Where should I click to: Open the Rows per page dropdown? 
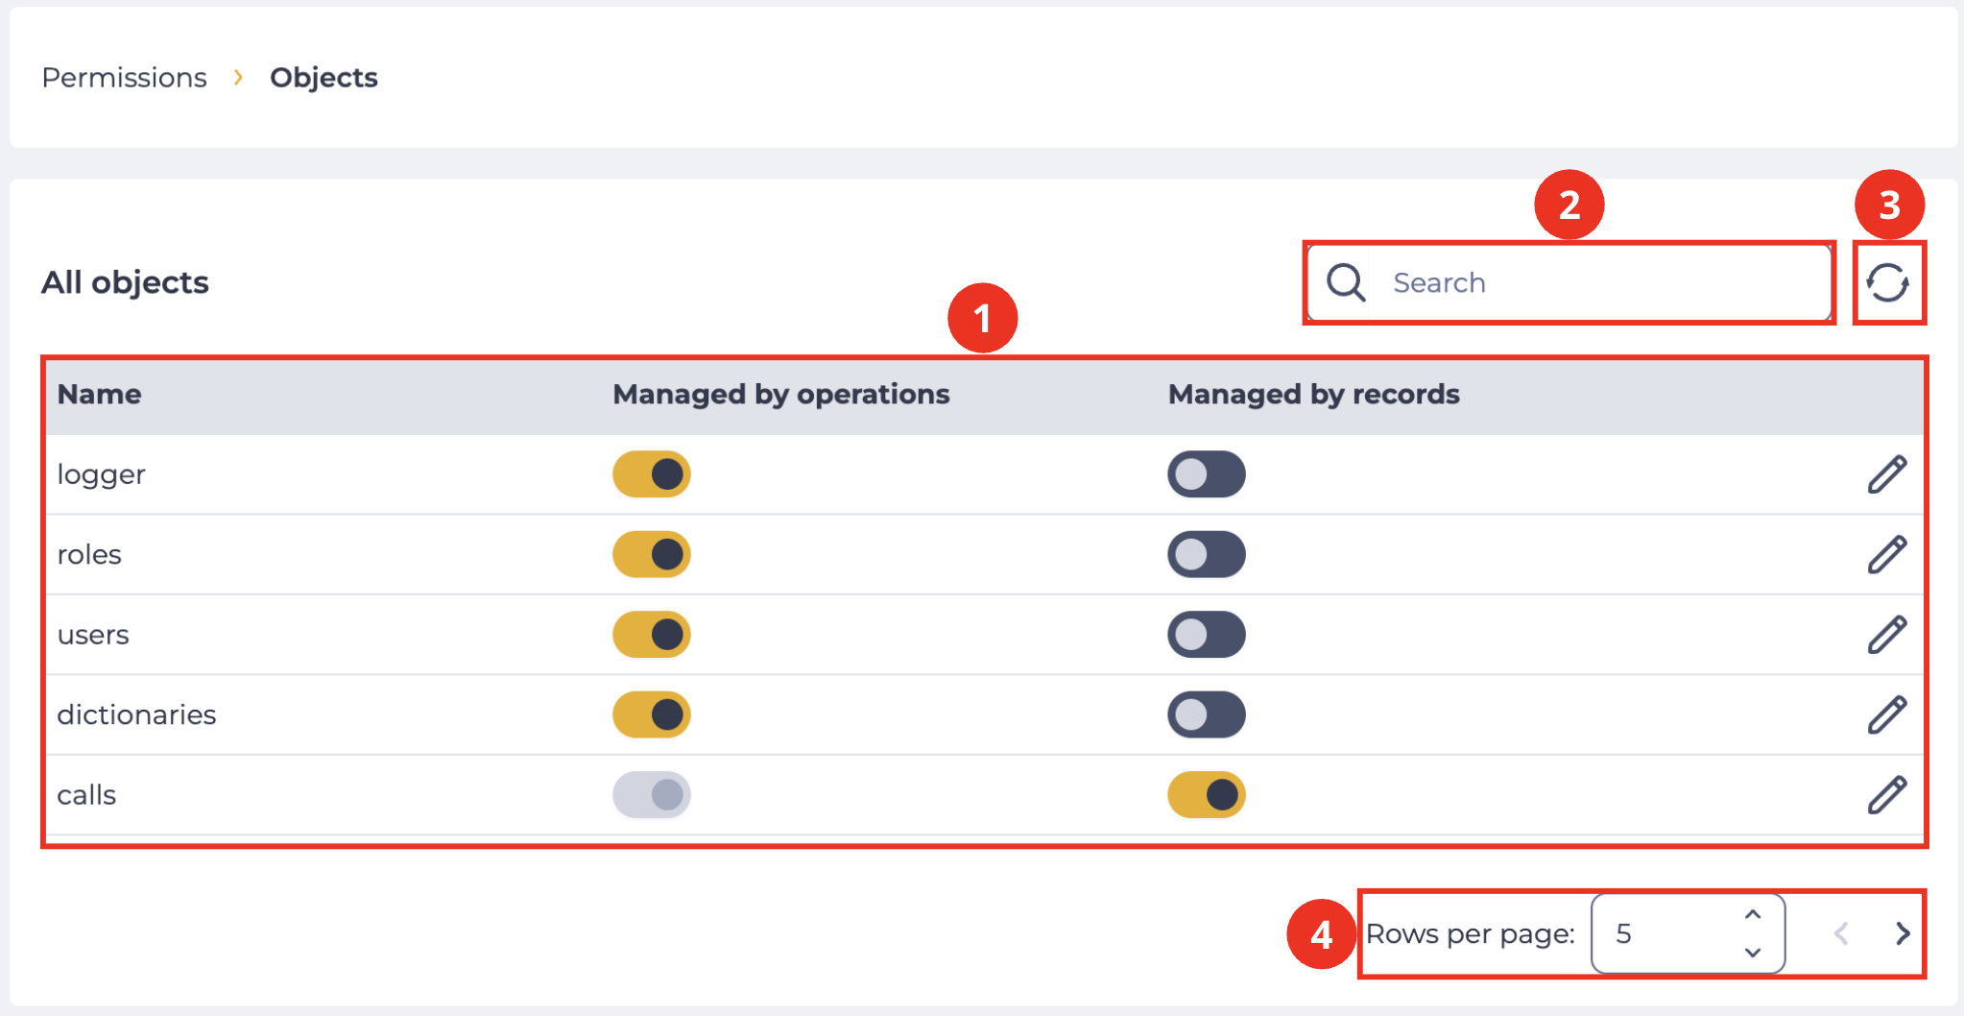[x=1688, y=933]
